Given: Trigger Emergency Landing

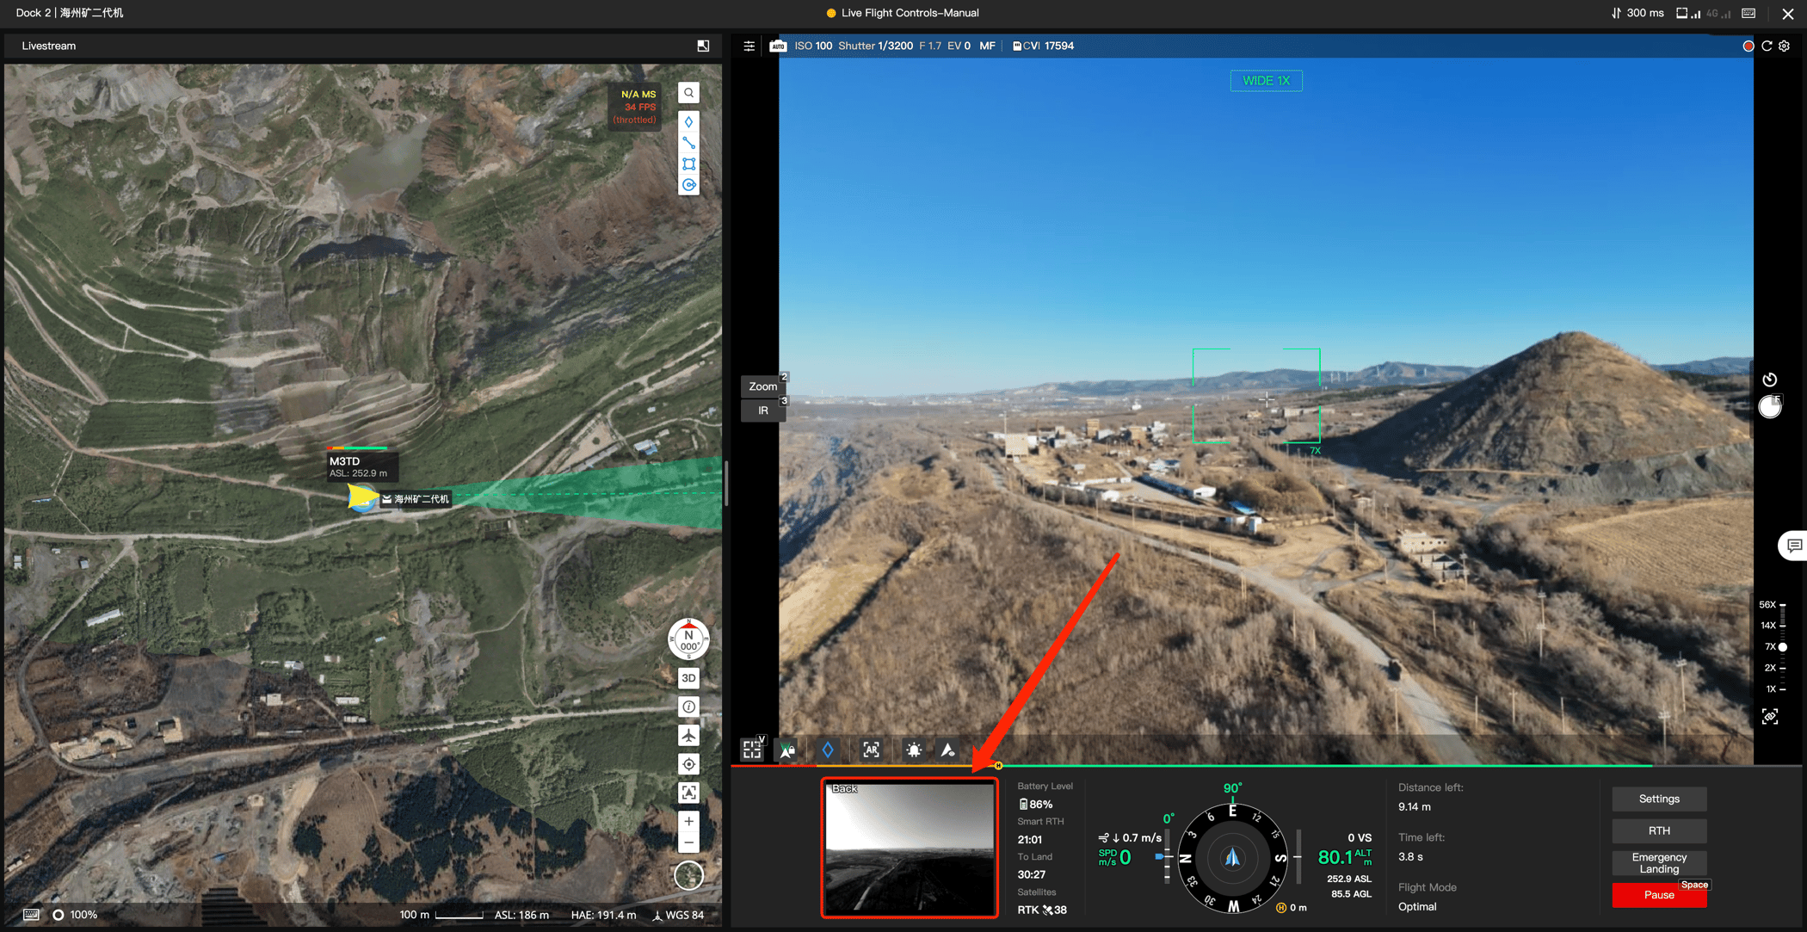Looking at the screenshot, I should coord(1659,862).
